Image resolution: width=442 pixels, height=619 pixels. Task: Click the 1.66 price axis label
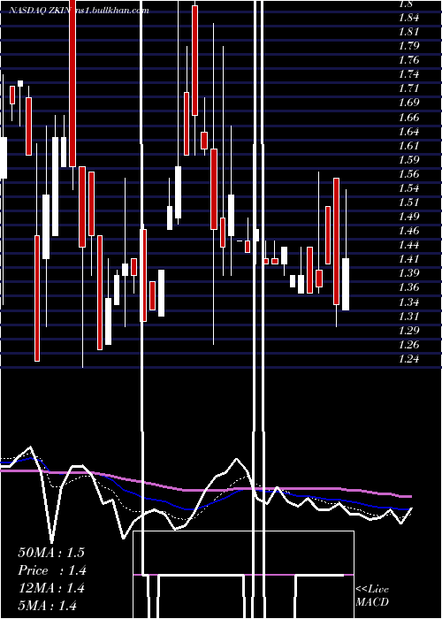(408, 118)
